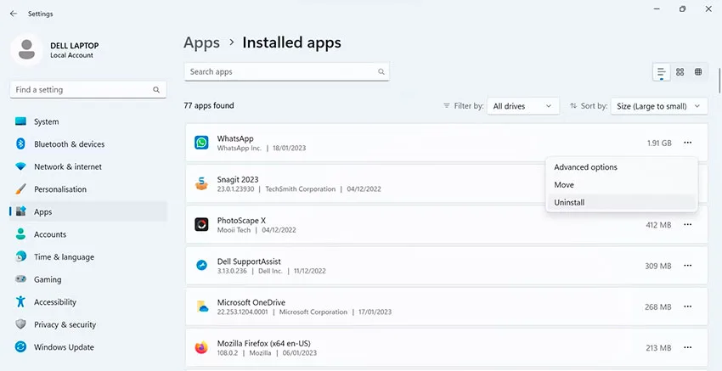
Task: Open Privacy & security settings
Action: (x=88, y=324)
